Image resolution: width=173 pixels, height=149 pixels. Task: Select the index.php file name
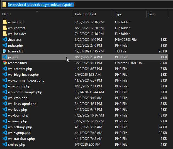[x=15, y=46]
